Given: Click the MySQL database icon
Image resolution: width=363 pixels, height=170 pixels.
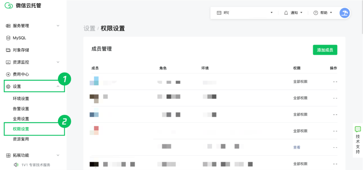Looking at the screenshot, I should click(x=8, y=38).
